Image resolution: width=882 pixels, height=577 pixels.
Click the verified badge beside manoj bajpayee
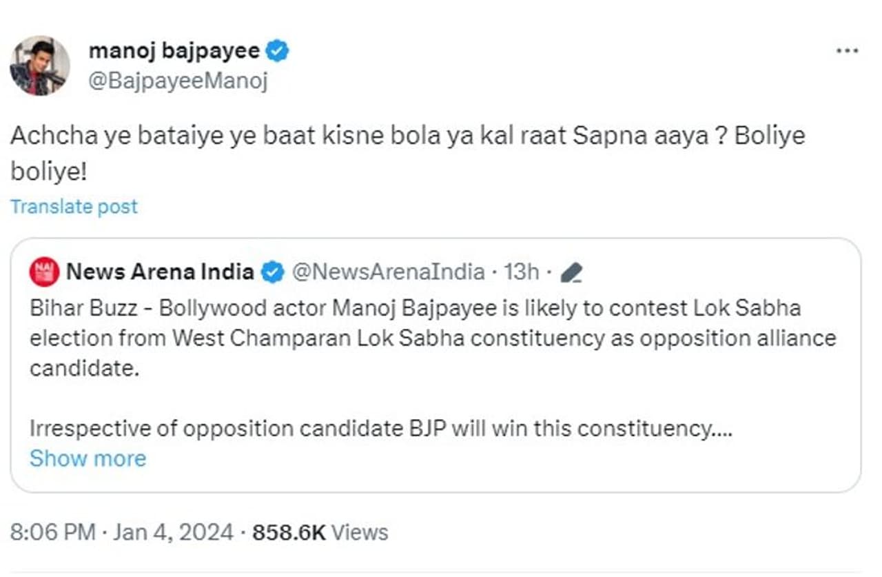[x=277, y=51]
